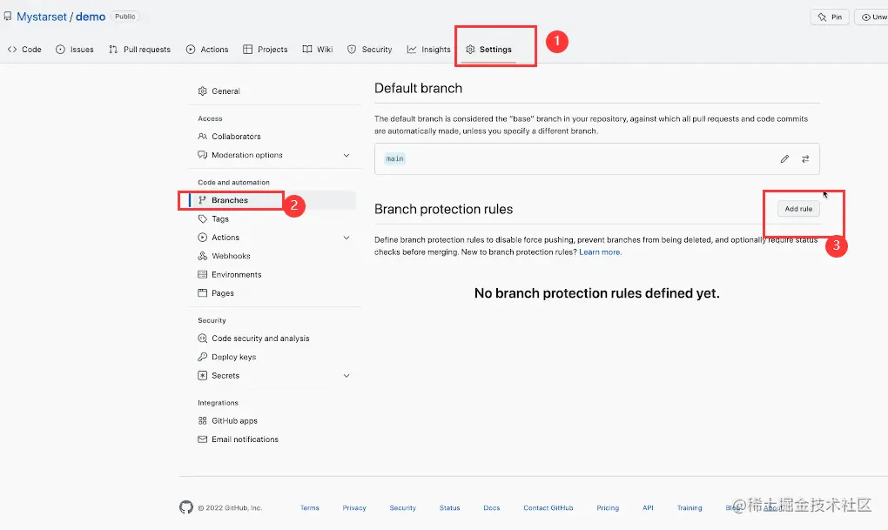Screen dimensions: 888x530
Task: Open the Training footer link
Action: click(x=690, y=508)
